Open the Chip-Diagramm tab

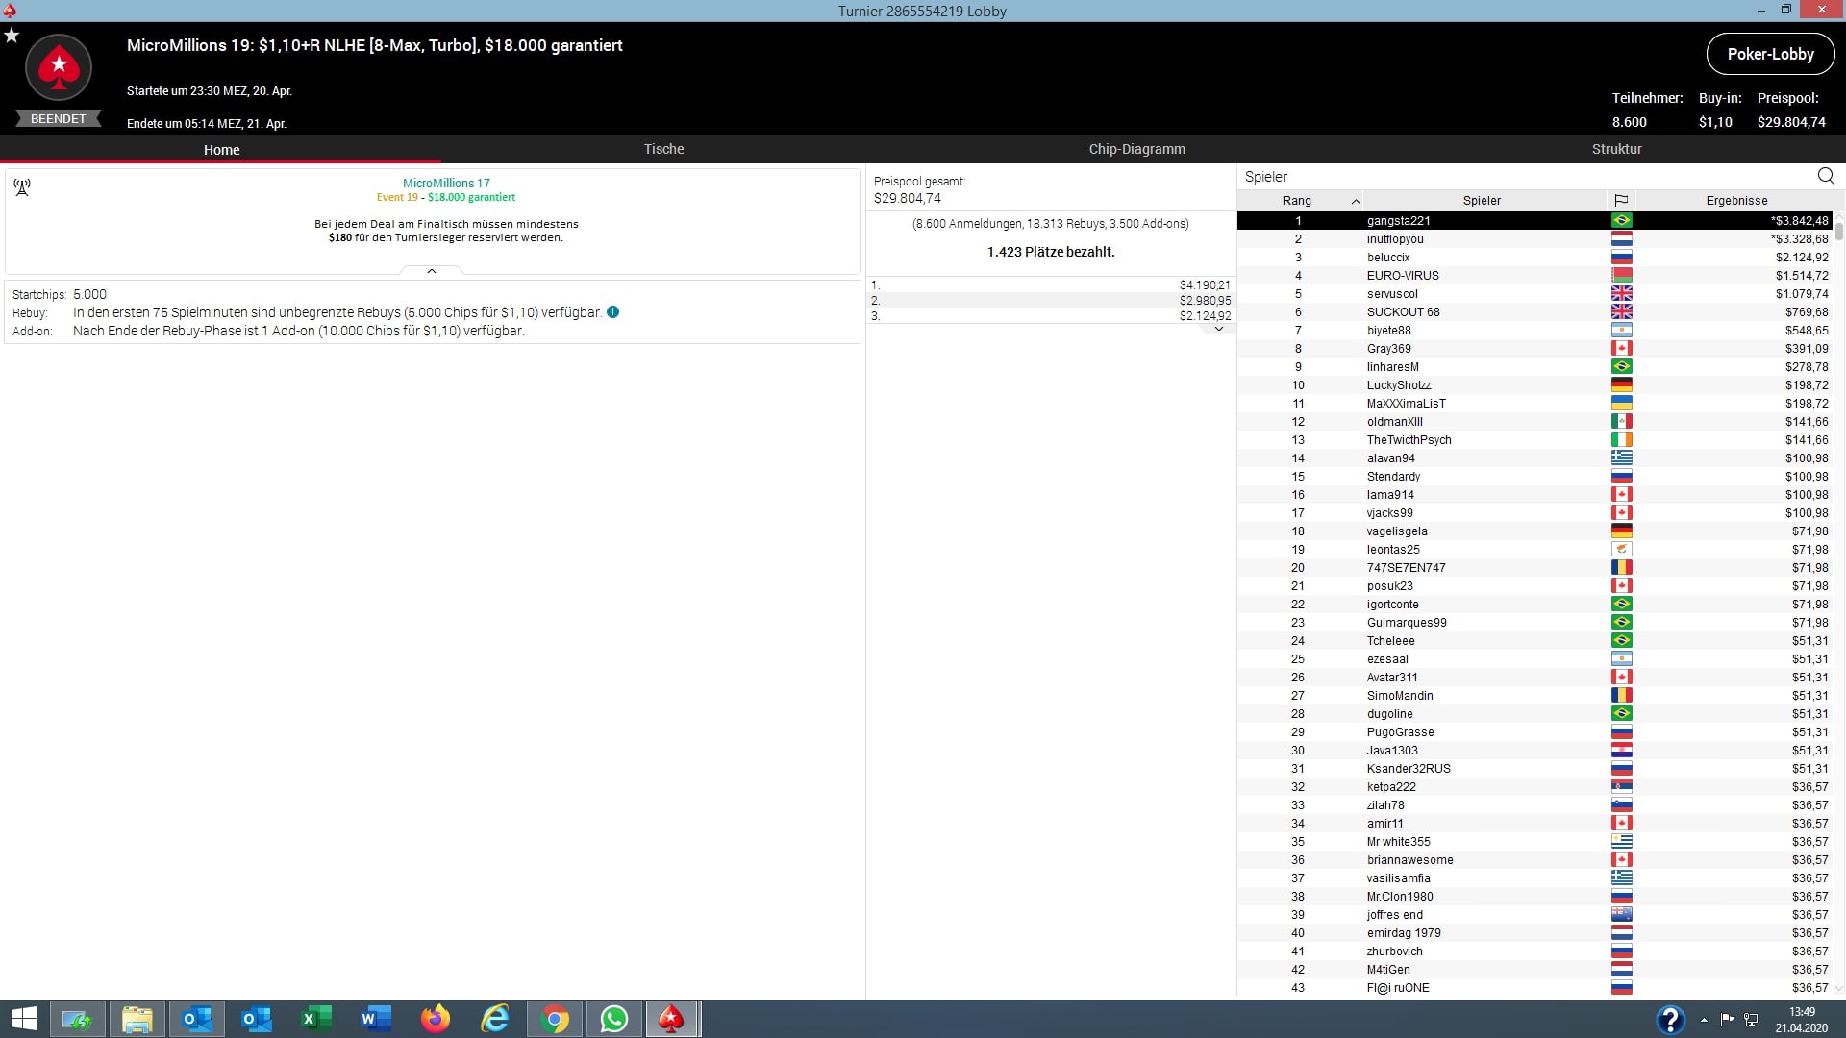[1136, 149]
